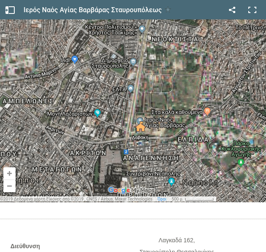
Task: Star this map as favorite
Action: pos(168,10)
